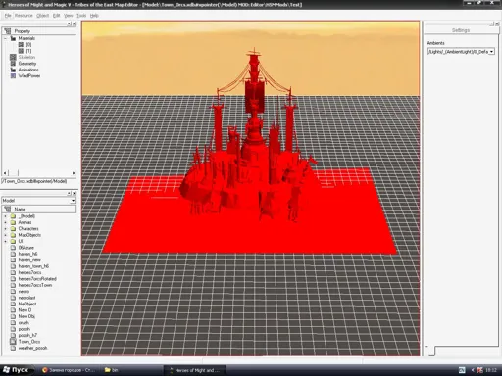Expand the UI folder
This screenshot has width=502, height=376.
pos(5,241)
